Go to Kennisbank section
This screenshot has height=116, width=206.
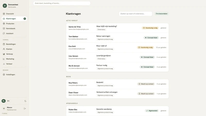(x=14, y=28)
